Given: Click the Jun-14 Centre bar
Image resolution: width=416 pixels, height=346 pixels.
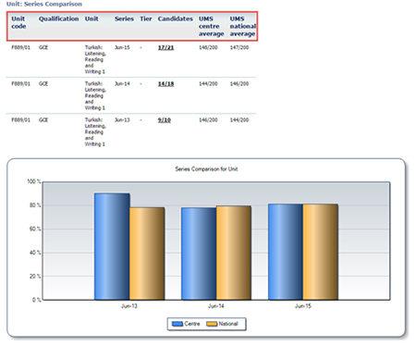Looking at the screenshot, I should [x=199, y=253].
